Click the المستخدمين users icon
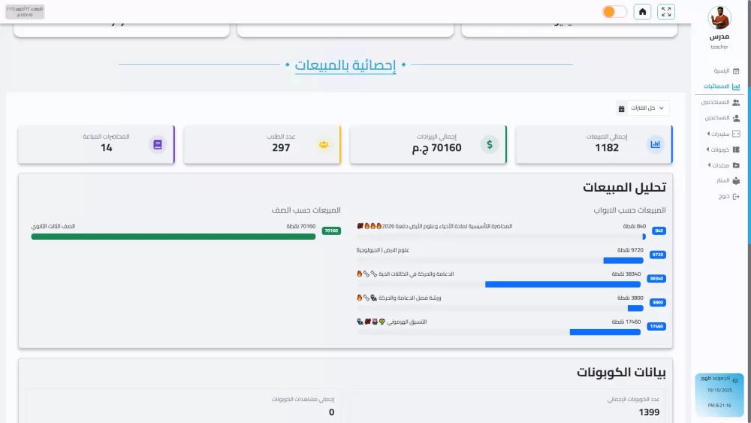The width and height of the screenshot is (751, 423). pyautogui.click(x=736, y=102)
